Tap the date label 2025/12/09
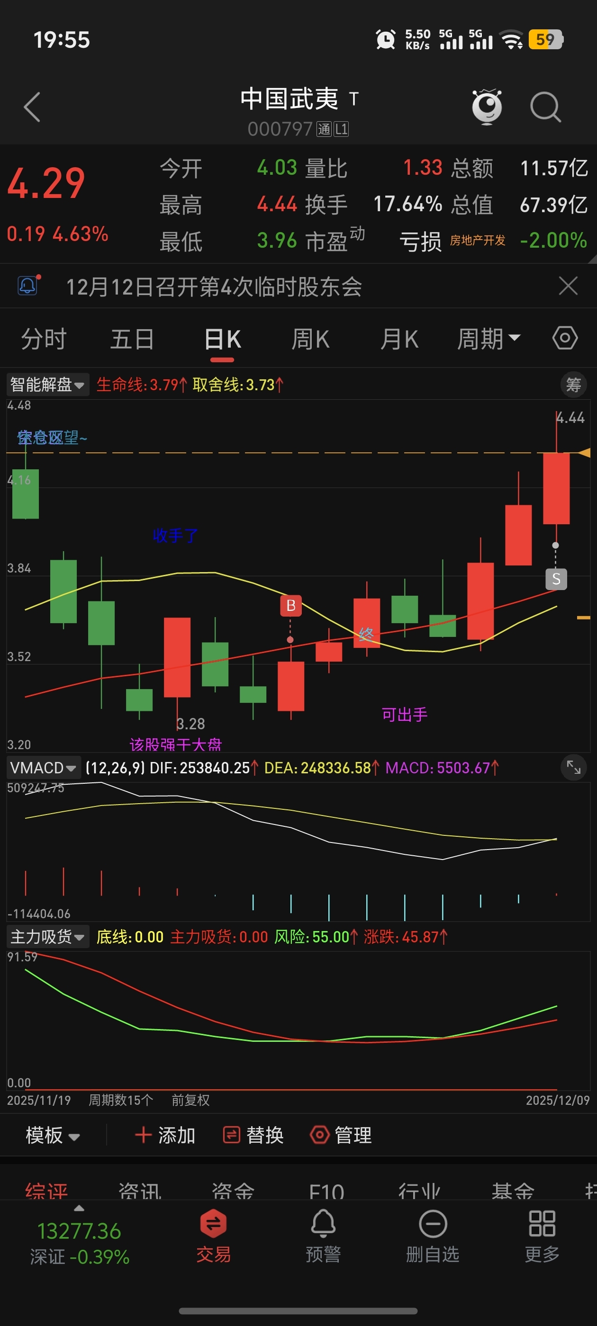 [x=557, y=1100]
